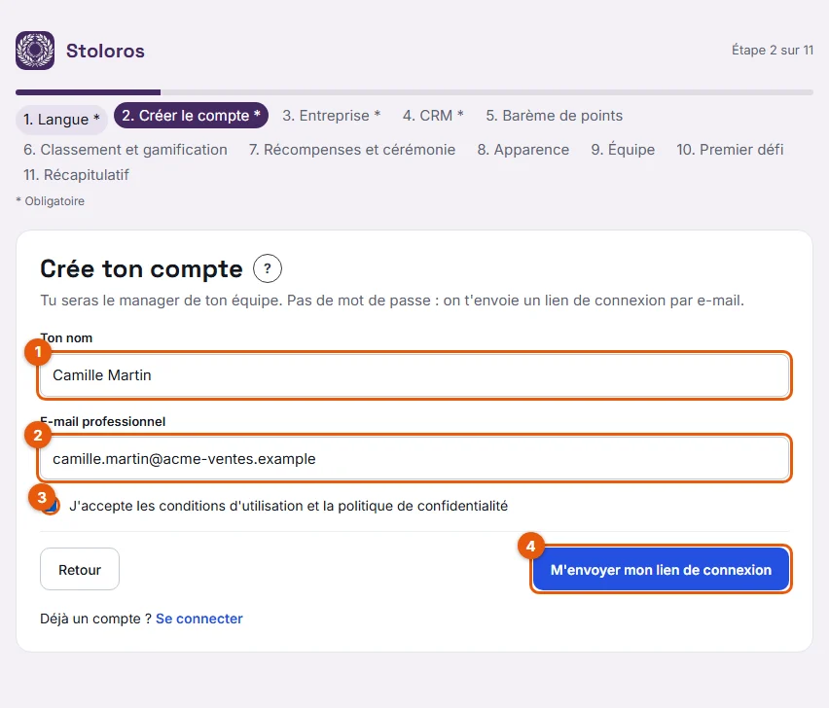Screen dimensions: 829x708
Task: Click the onboarding progress bar
Action: [x=414, y=92]
